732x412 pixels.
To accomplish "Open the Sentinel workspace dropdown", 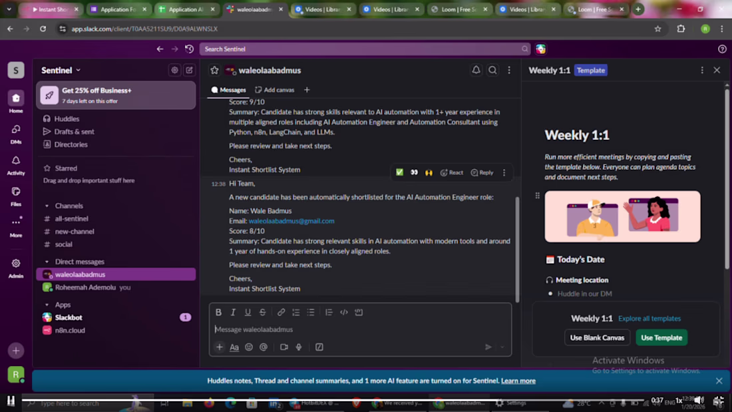I will (61, 70).
